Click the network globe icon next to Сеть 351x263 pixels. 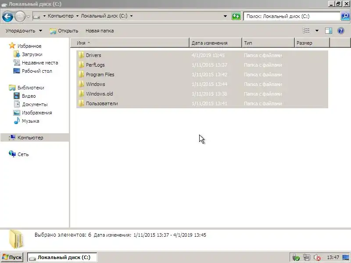[x=12, y=154]
